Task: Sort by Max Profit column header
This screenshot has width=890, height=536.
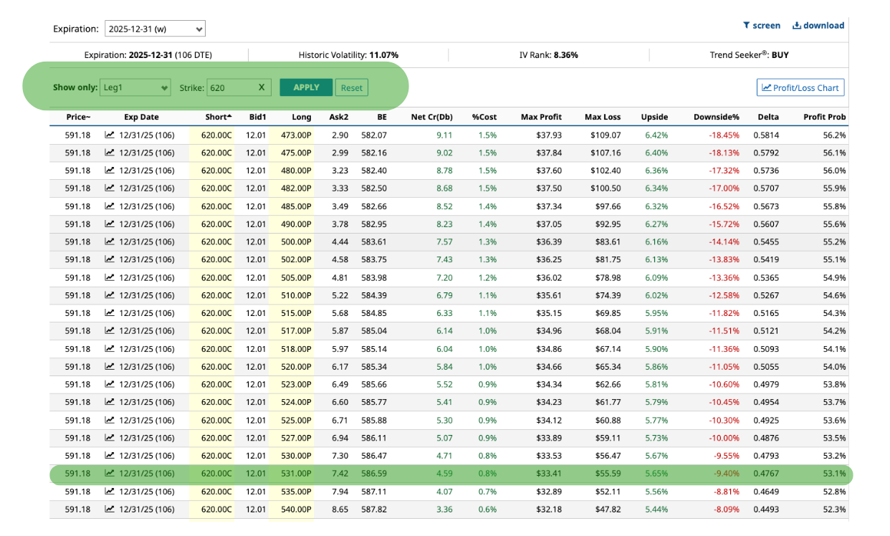Action: click(542, 117)
